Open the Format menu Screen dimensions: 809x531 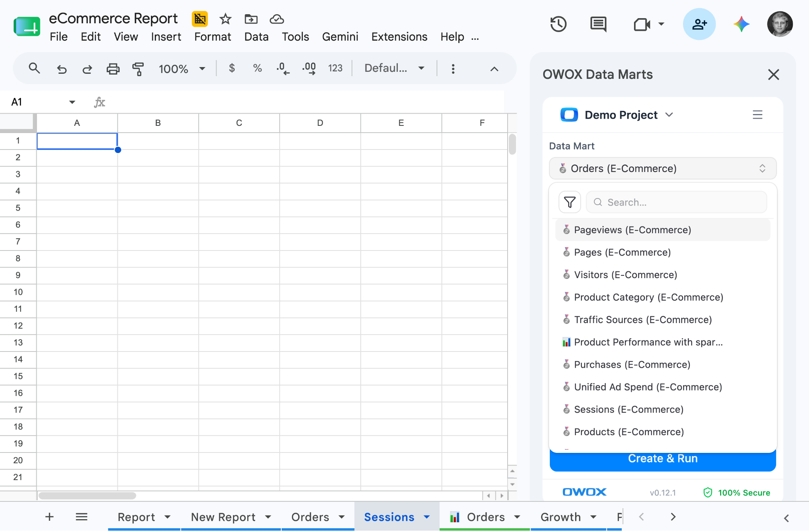point(213,37)
